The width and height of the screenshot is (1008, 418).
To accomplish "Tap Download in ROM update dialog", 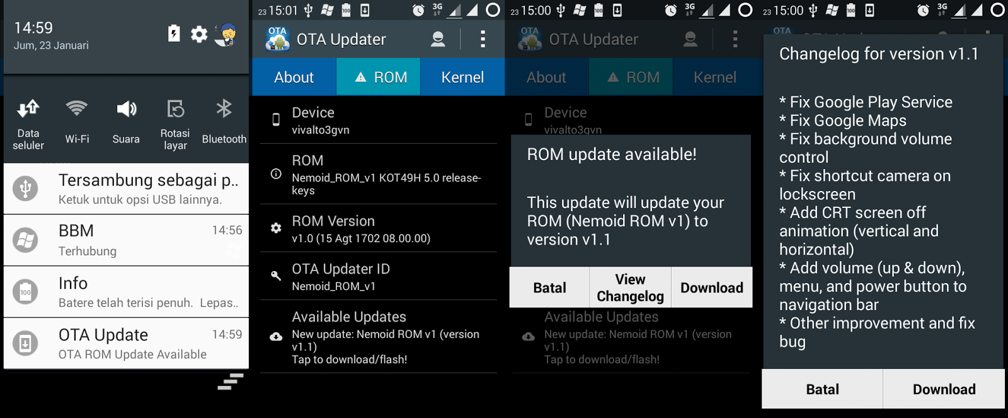I will [712, 287].
